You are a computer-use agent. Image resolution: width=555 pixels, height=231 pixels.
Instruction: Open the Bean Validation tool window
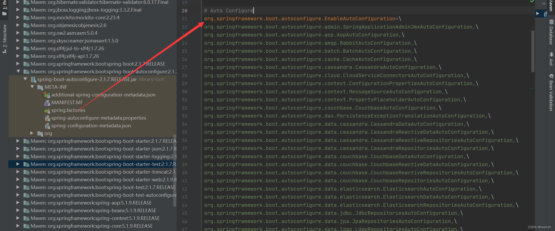tap(551, 93)
